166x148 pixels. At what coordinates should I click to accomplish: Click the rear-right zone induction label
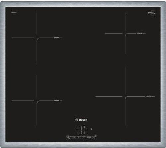[x=140, y=33]
